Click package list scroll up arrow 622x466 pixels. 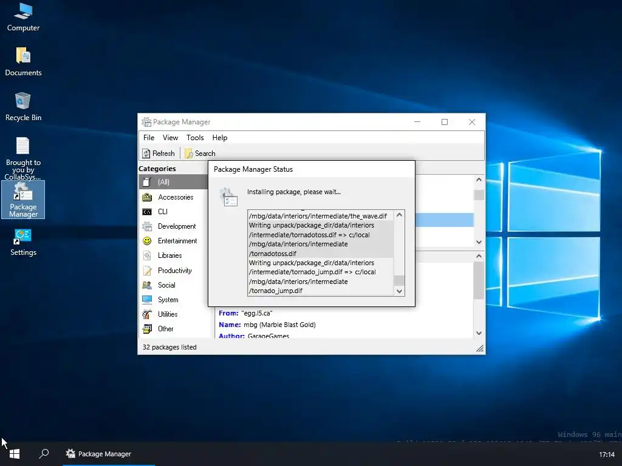point(479,180)
